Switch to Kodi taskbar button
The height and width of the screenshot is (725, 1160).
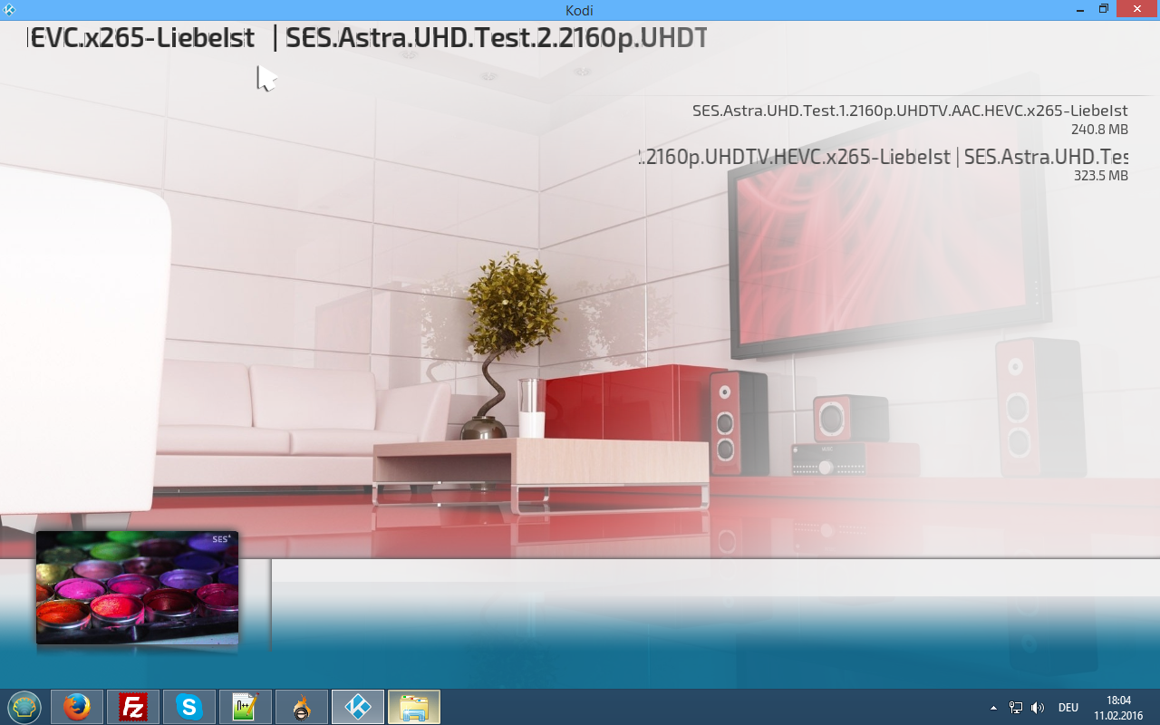358,707
